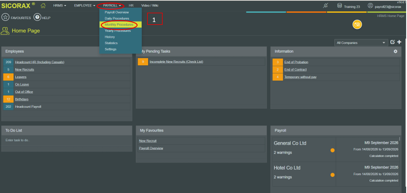Open Incomplete New Recruits (Check List) link
This screenshot has height=193, width=407.
[176, 62]
